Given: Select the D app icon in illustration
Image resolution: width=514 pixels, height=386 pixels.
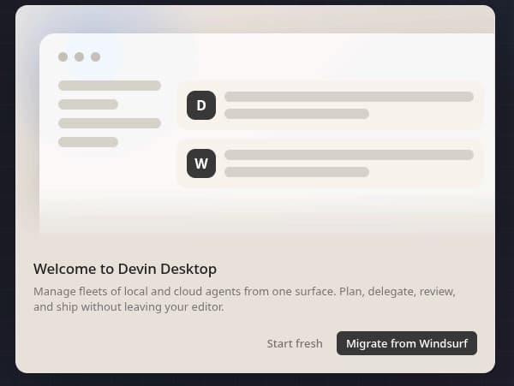Looking at the screenshot, I should pyautogui.click(x=201, y=105).
